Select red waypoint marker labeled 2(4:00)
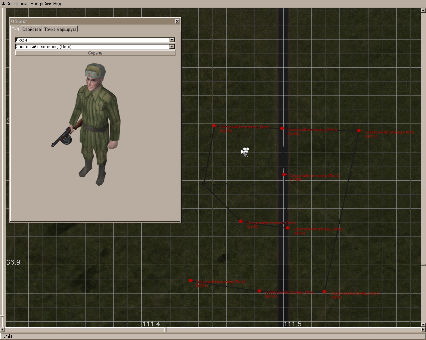 [288, 228]
